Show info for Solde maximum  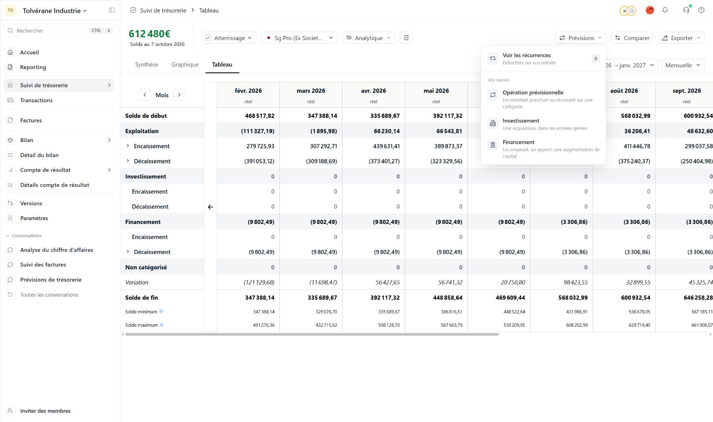pos(162,325)
